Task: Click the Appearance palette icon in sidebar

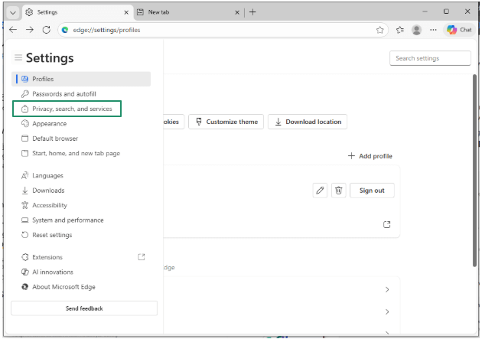Action: point(25,123)
